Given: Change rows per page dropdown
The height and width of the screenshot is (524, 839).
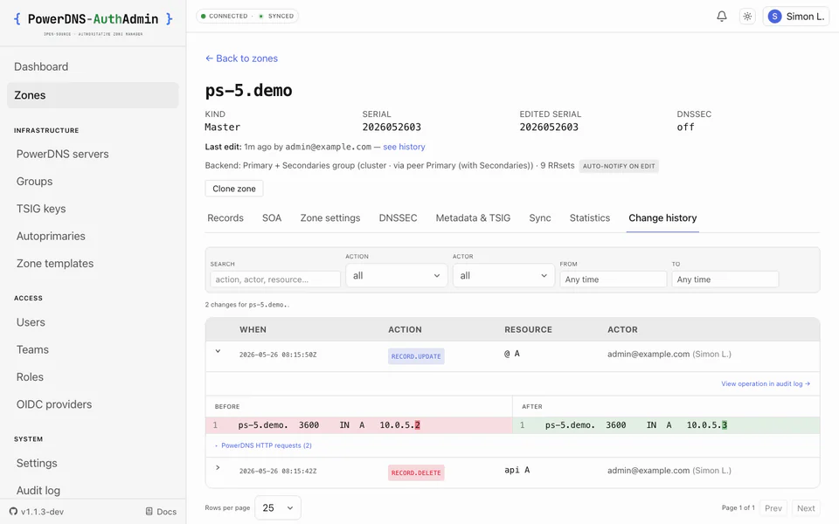Looking at the screenshot, I should point(278,507).
